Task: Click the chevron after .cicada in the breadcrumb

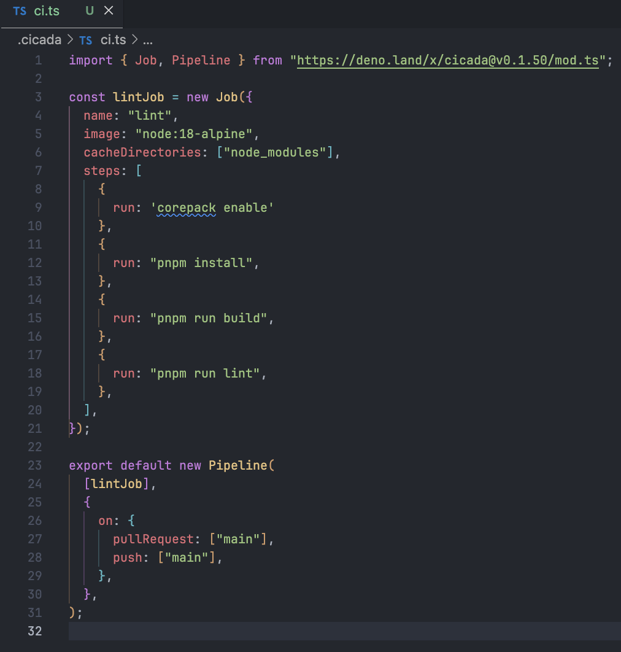Action: (70, 41)
